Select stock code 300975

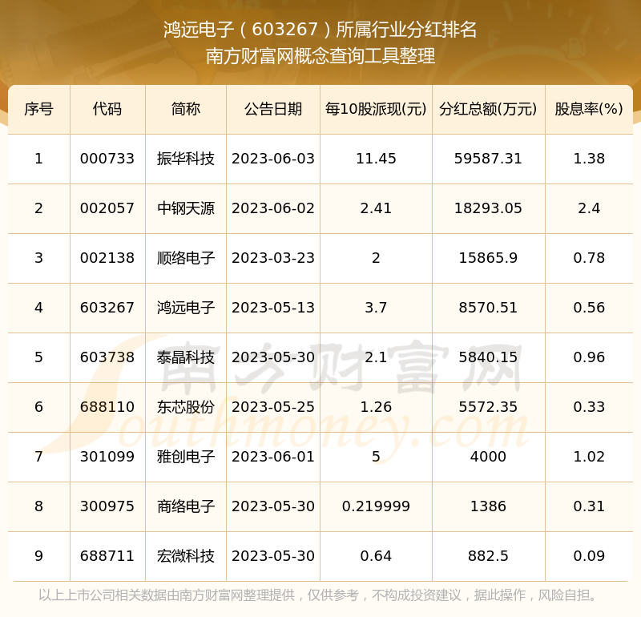click(x=107, y=506)
